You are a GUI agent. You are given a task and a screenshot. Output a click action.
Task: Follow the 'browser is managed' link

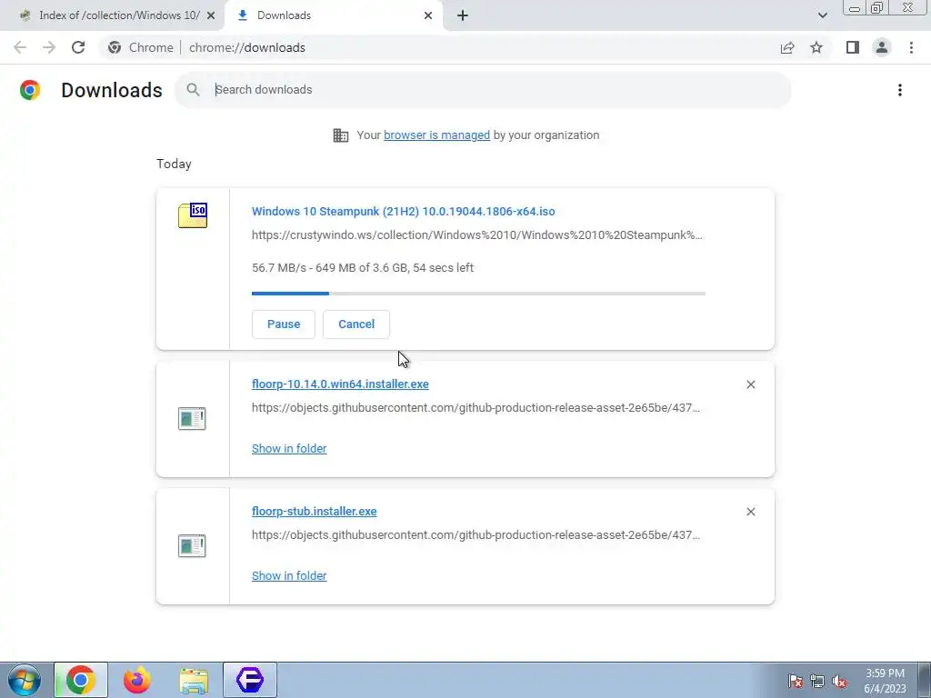tap(437, 135)
